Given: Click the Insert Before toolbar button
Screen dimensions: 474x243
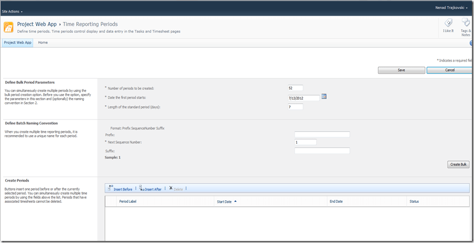Looking at the screenshot, I should pyautogui.click(x=120, y=189).
